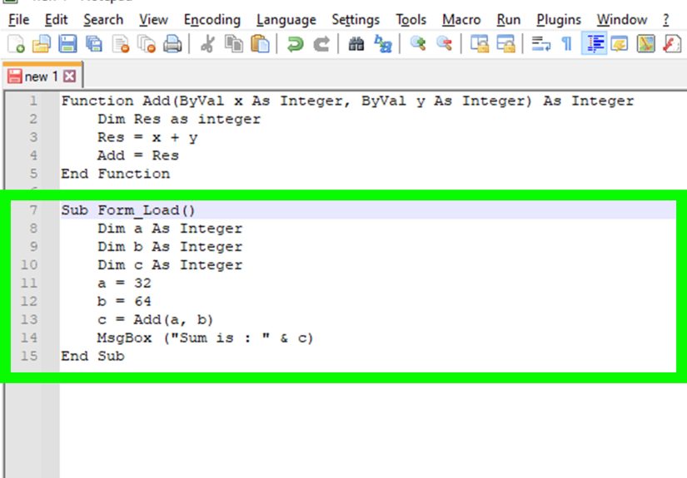
Task: Open the Run menu
Action: pos(509,20)
